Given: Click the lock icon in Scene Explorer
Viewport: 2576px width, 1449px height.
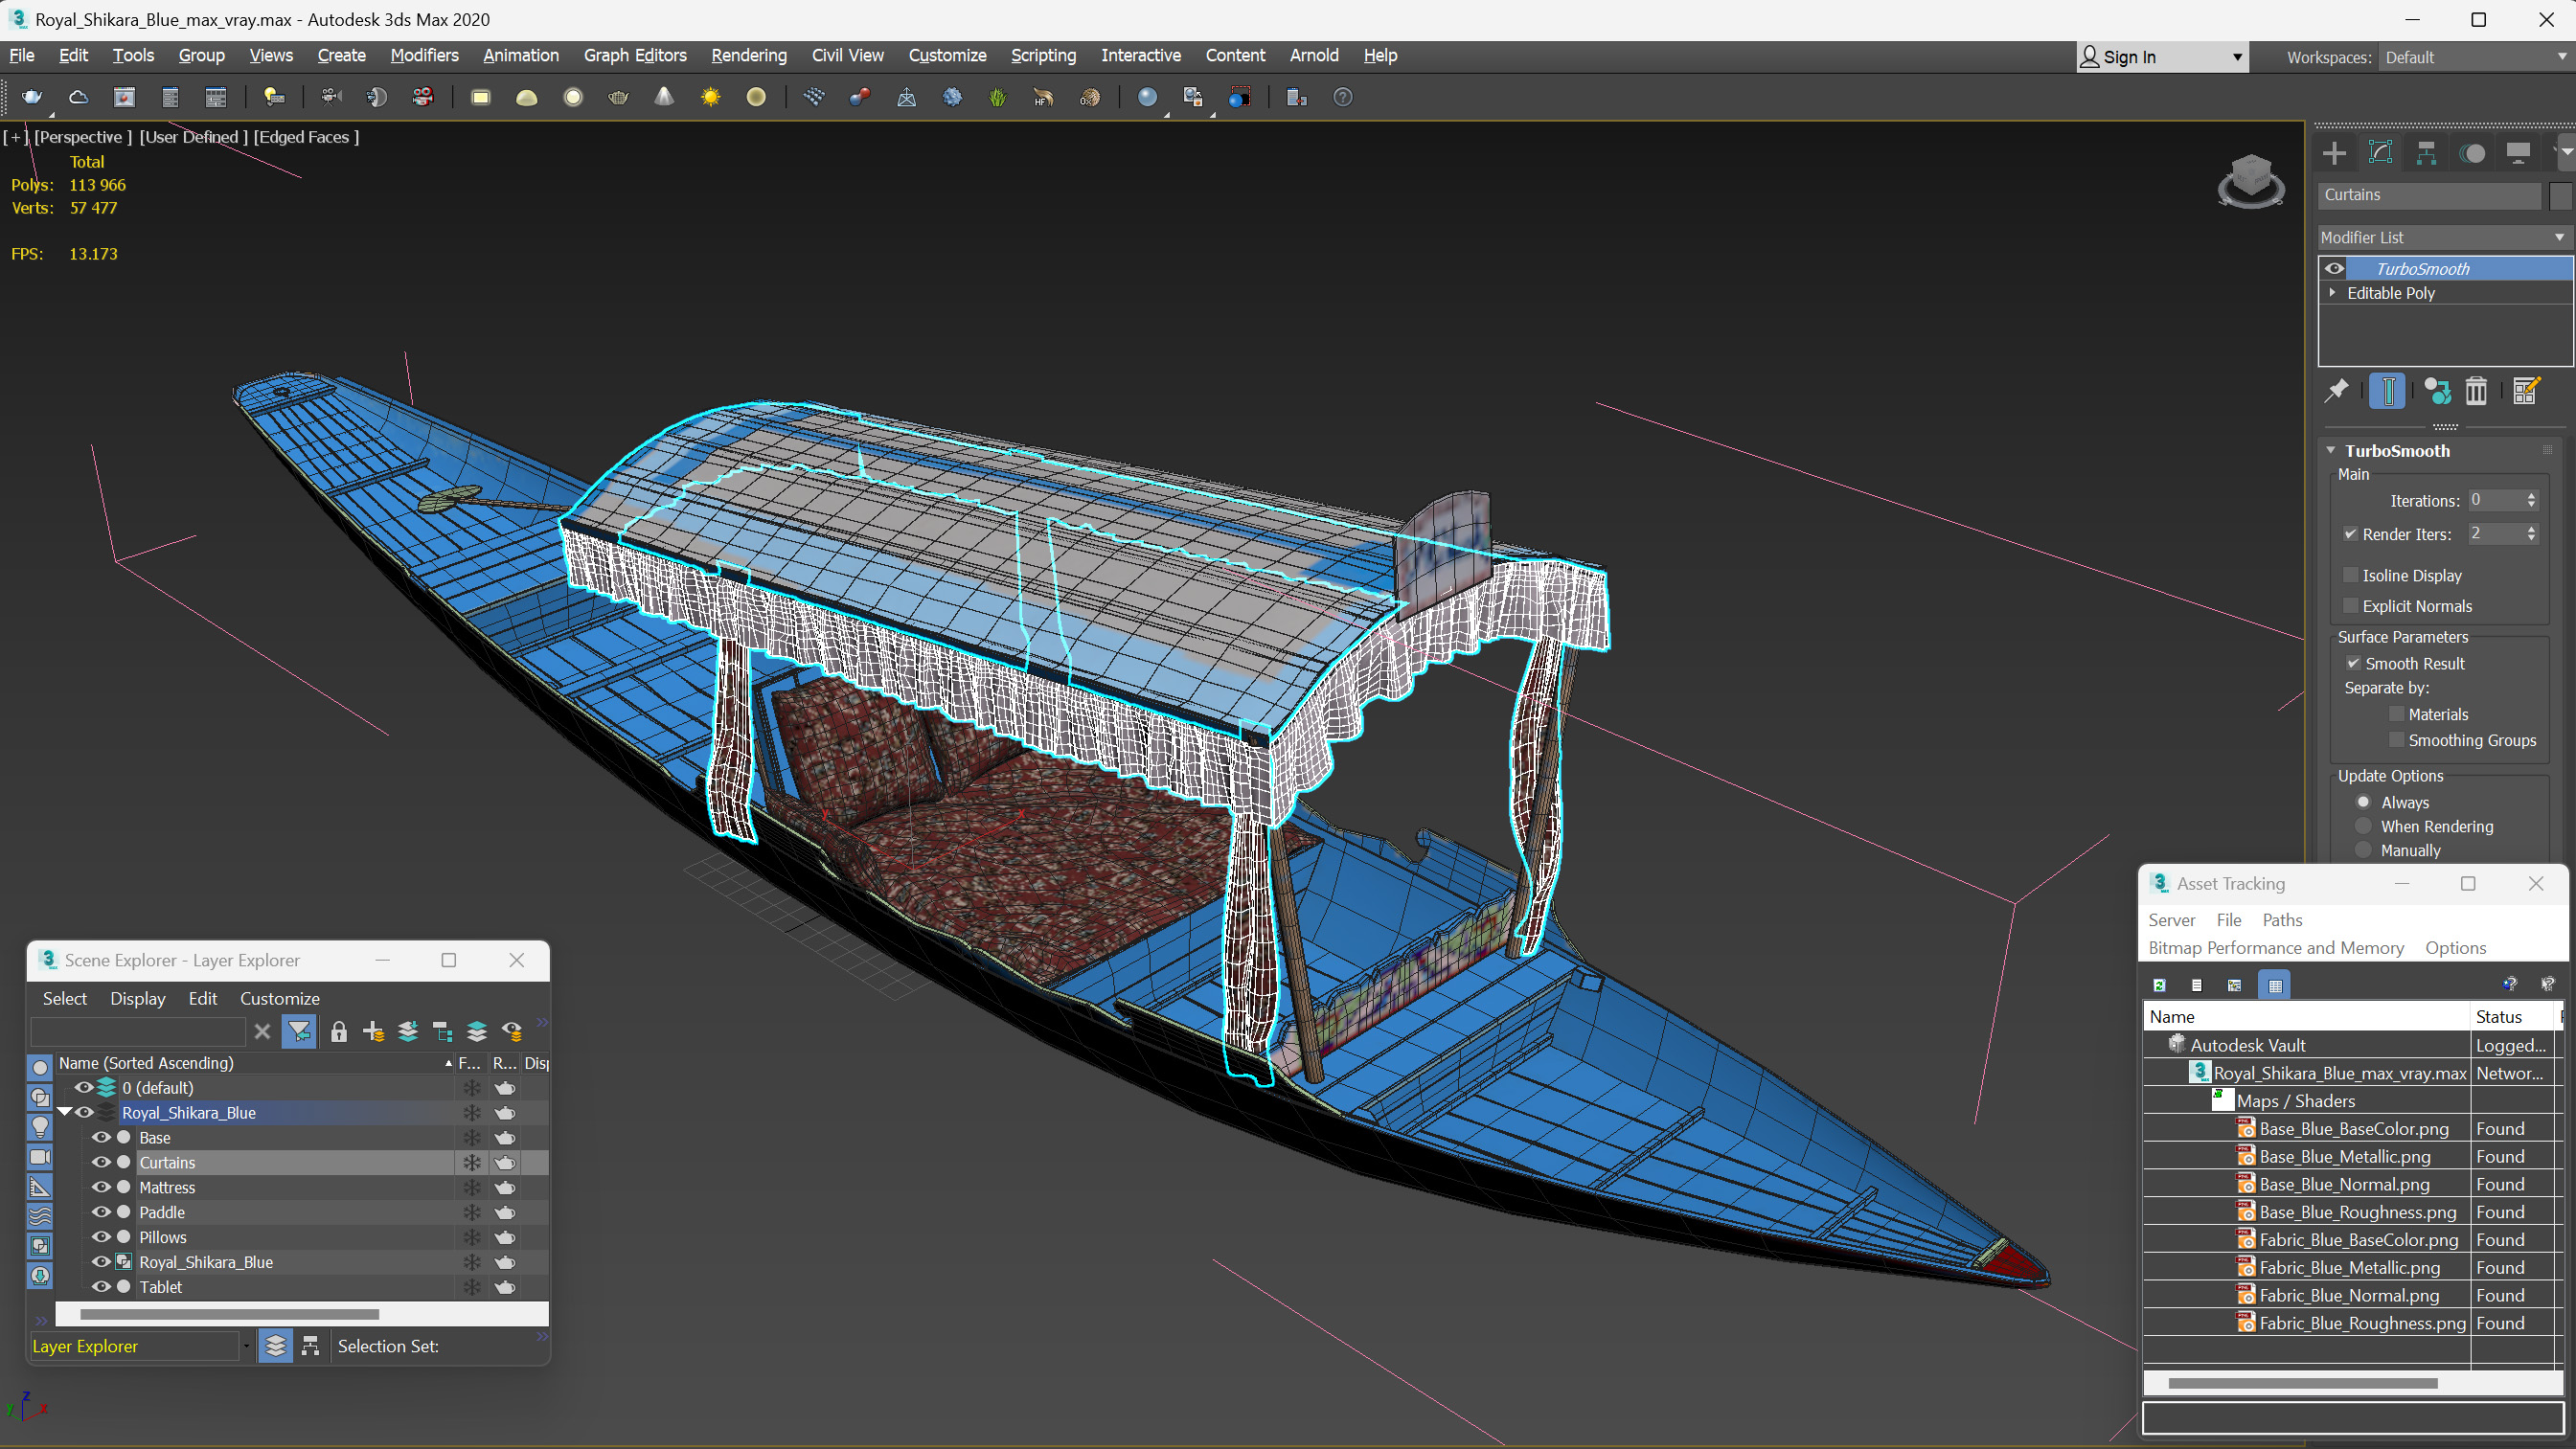Looking at the screenshot, I should coord(339,1031).
